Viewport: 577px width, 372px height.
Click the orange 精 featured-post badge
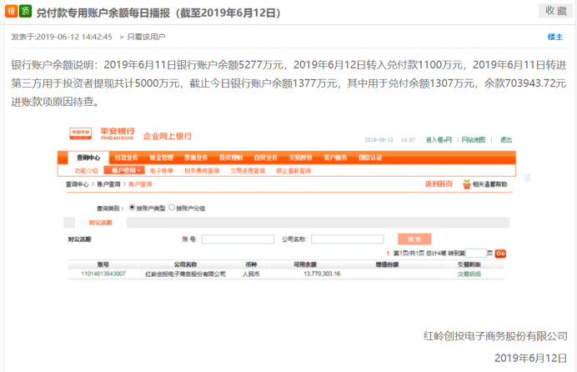click(12, 11)
